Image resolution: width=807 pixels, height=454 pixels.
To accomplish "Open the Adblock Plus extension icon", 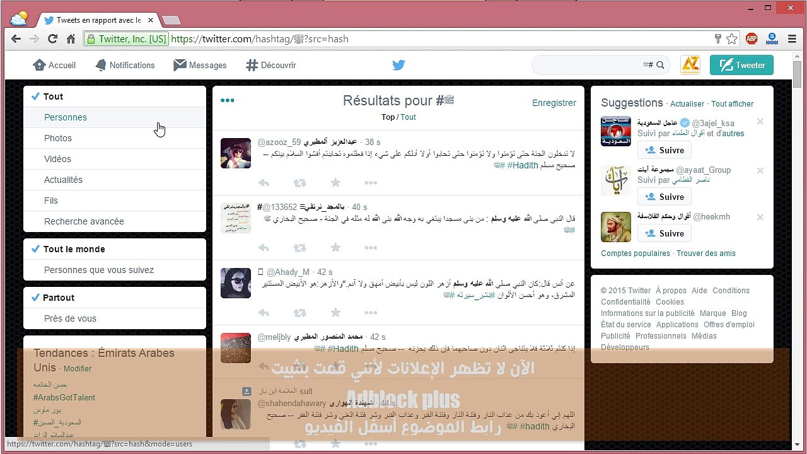I will coord(752,39).
